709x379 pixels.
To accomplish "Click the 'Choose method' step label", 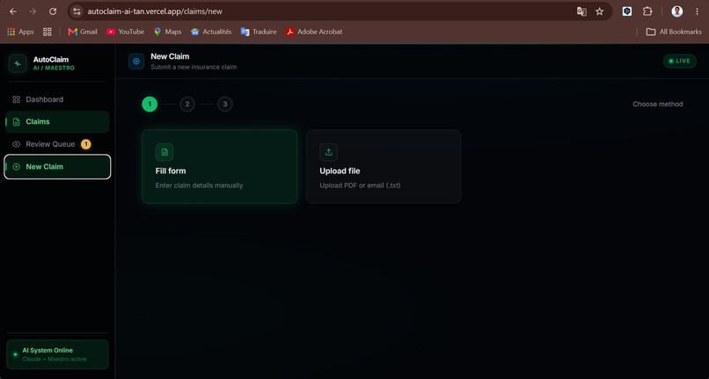I will tap(657, 104).
